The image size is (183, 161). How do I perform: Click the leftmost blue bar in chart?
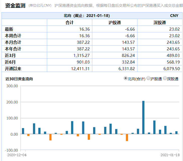click(x=23, y=131)
